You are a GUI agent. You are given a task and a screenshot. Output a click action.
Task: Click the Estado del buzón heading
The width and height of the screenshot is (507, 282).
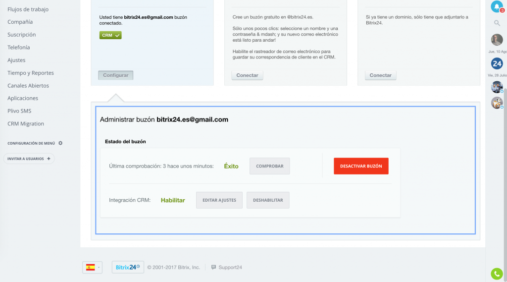click(125, 141)
